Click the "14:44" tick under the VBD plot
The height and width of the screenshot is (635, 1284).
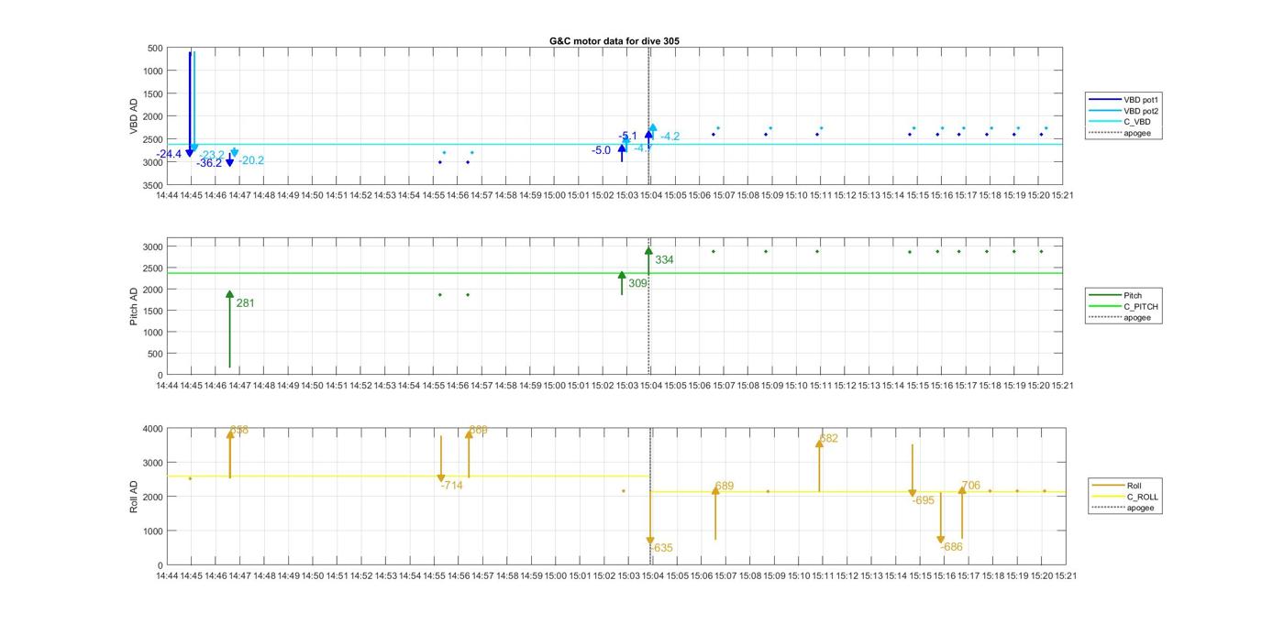coord(167,195)
